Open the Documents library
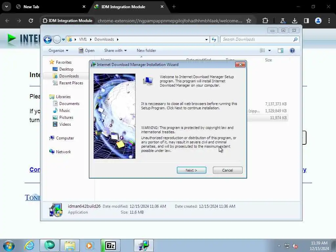 point(69,103)
